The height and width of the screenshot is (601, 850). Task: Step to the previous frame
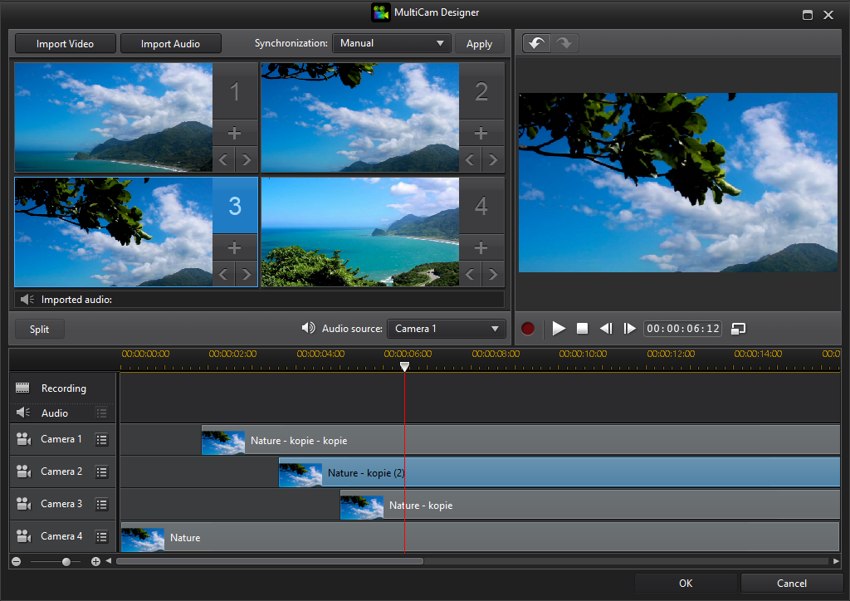[x=606, y=329]
